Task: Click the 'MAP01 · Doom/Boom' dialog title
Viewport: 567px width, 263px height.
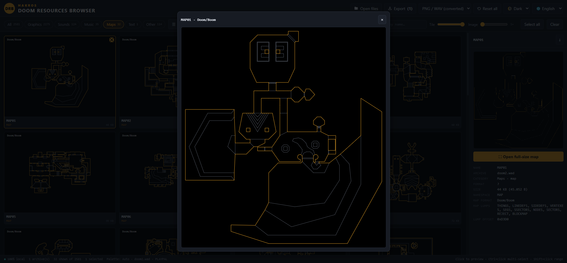Action: tap(198, 20)
